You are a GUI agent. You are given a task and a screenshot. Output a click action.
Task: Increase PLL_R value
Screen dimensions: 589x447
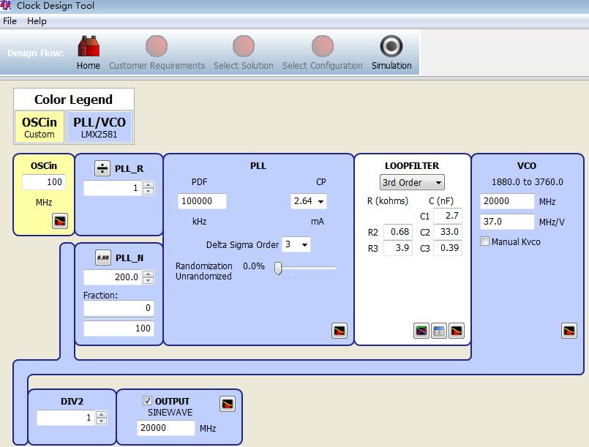click(149, 184)
